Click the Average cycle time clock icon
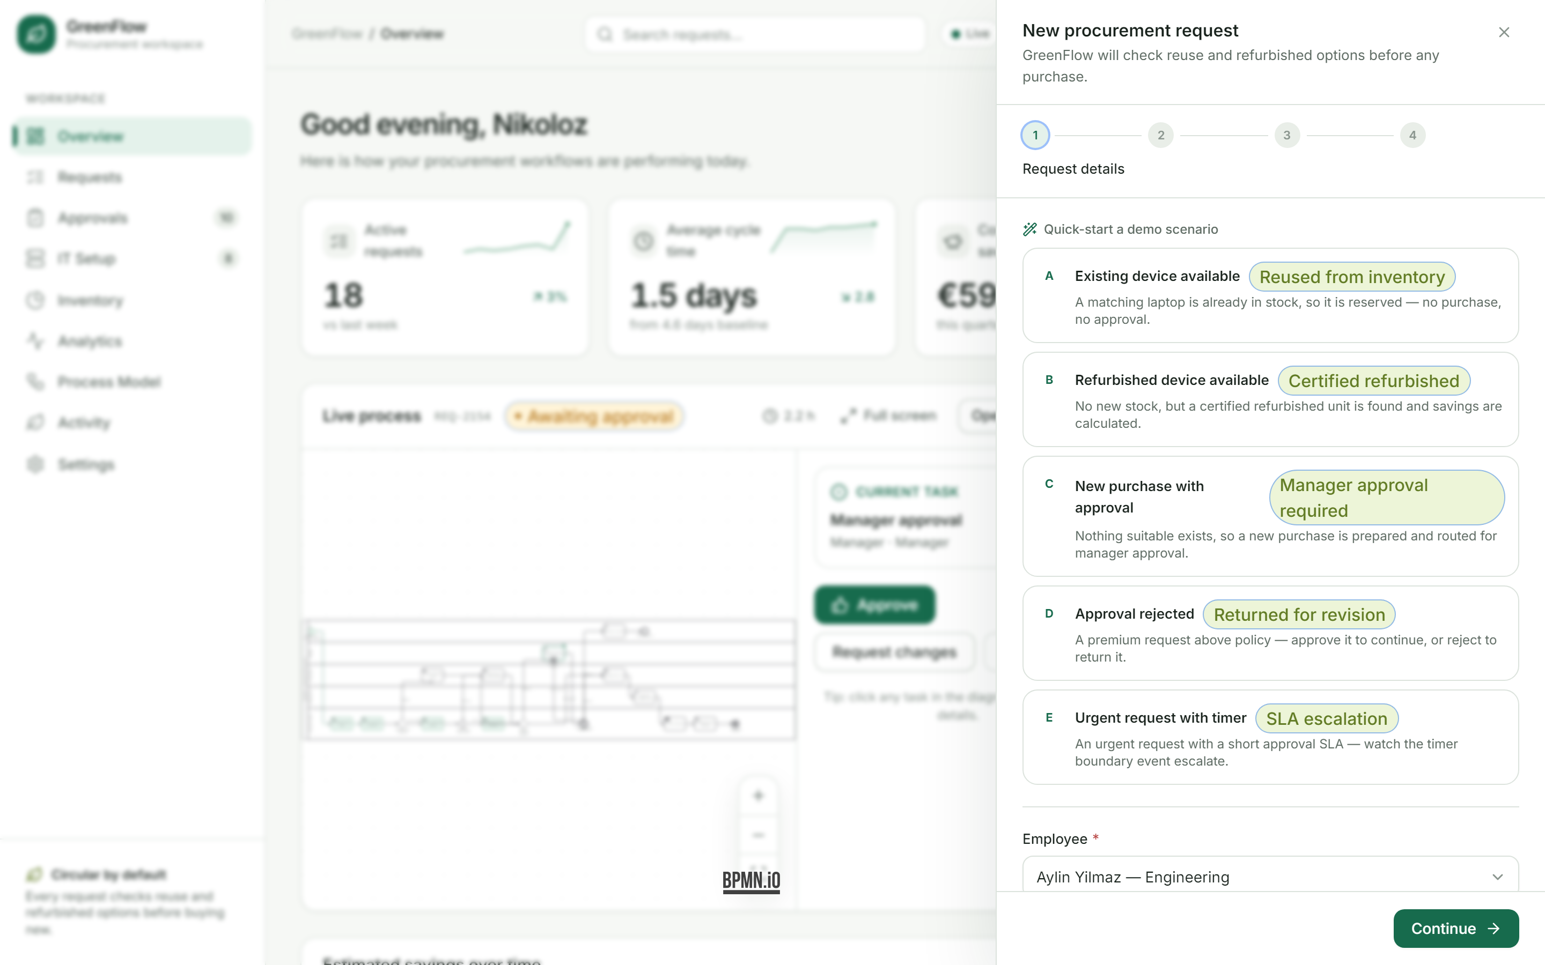 pos(644,241)
